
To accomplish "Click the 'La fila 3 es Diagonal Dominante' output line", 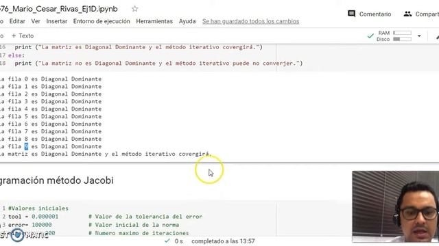I will [51, 102].
